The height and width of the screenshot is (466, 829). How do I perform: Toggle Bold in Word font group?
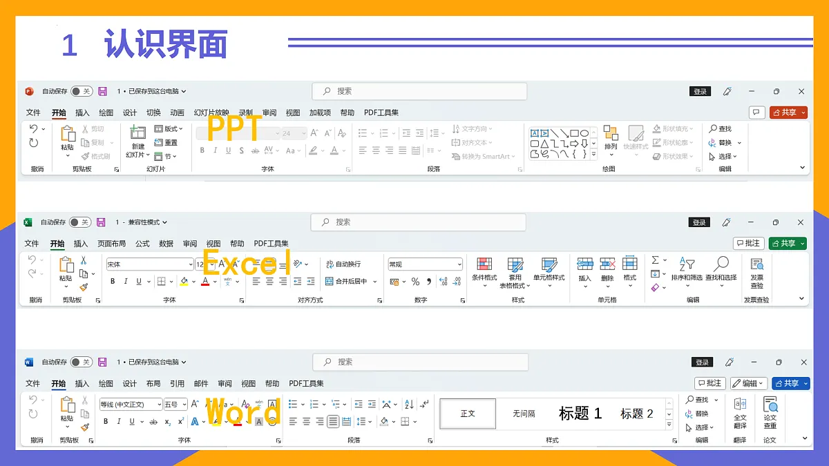tap(106, 421)
